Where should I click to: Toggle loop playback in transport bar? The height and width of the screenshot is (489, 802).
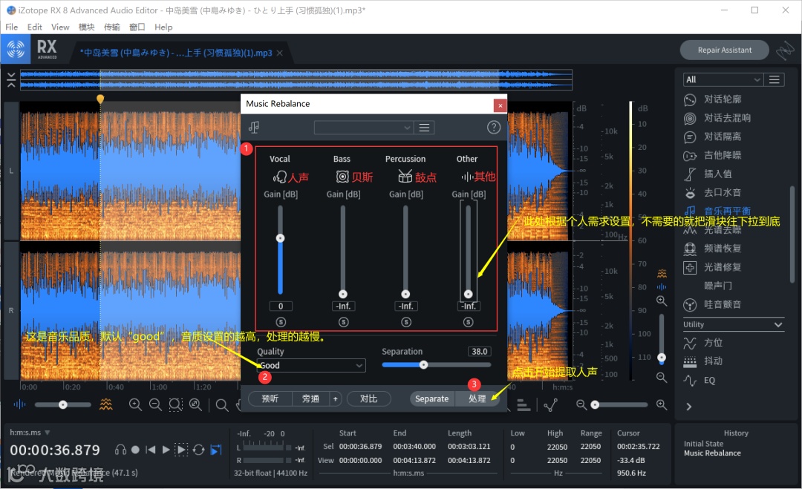(198, 450)
